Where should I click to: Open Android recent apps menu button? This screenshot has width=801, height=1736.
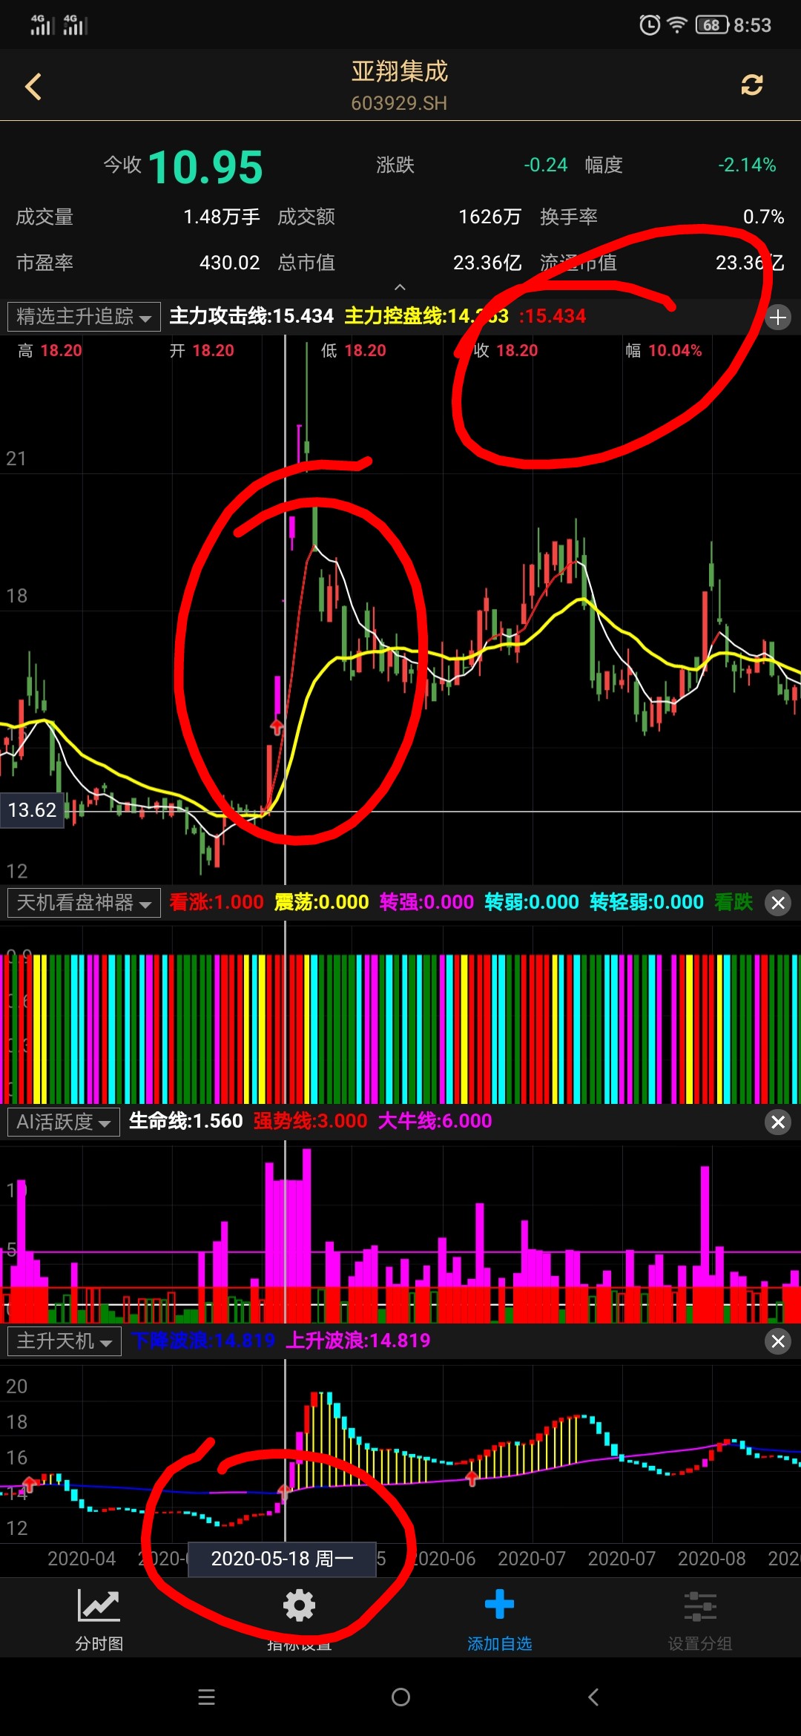coord(207,1697)
